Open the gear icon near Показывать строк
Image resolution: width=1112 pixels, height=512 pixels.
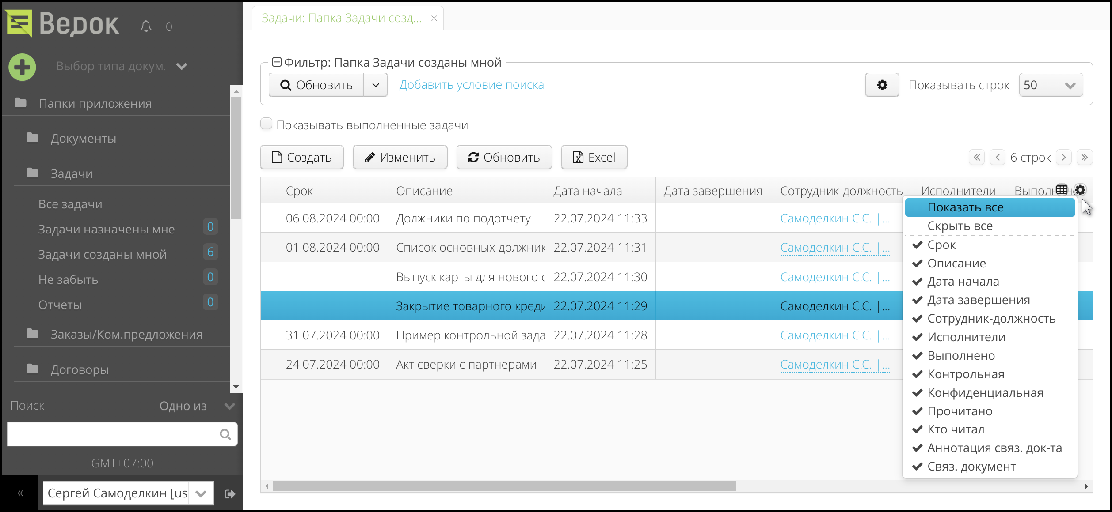(x=882, y=85)
